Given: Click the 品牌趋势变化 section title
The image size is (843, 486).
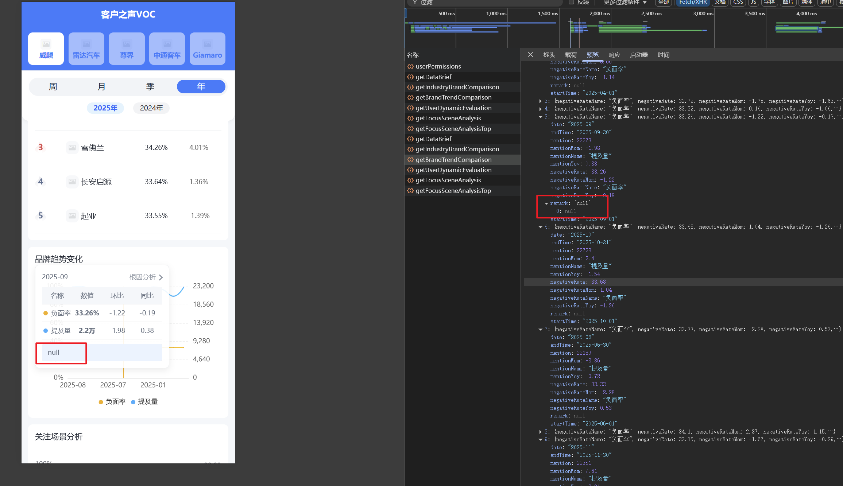Looking at the screenshot, I should 59,259.
